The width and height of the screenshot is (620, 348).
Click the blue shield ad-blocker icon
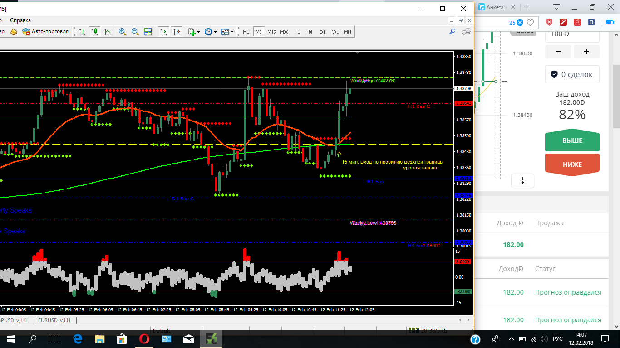coord(520,23)
